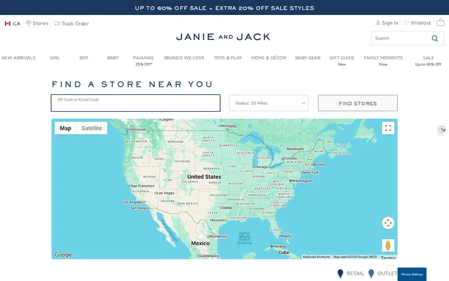Open the Boy menu
The height and width of the screenshot is (281, 449).
pyautogui.click(x=84, y=57)
